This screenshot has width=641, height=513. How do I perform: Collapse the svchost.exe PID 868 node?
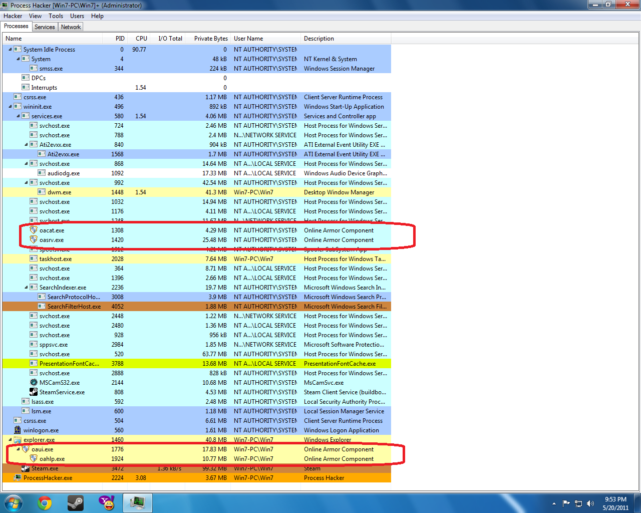[x=26, y=164]
